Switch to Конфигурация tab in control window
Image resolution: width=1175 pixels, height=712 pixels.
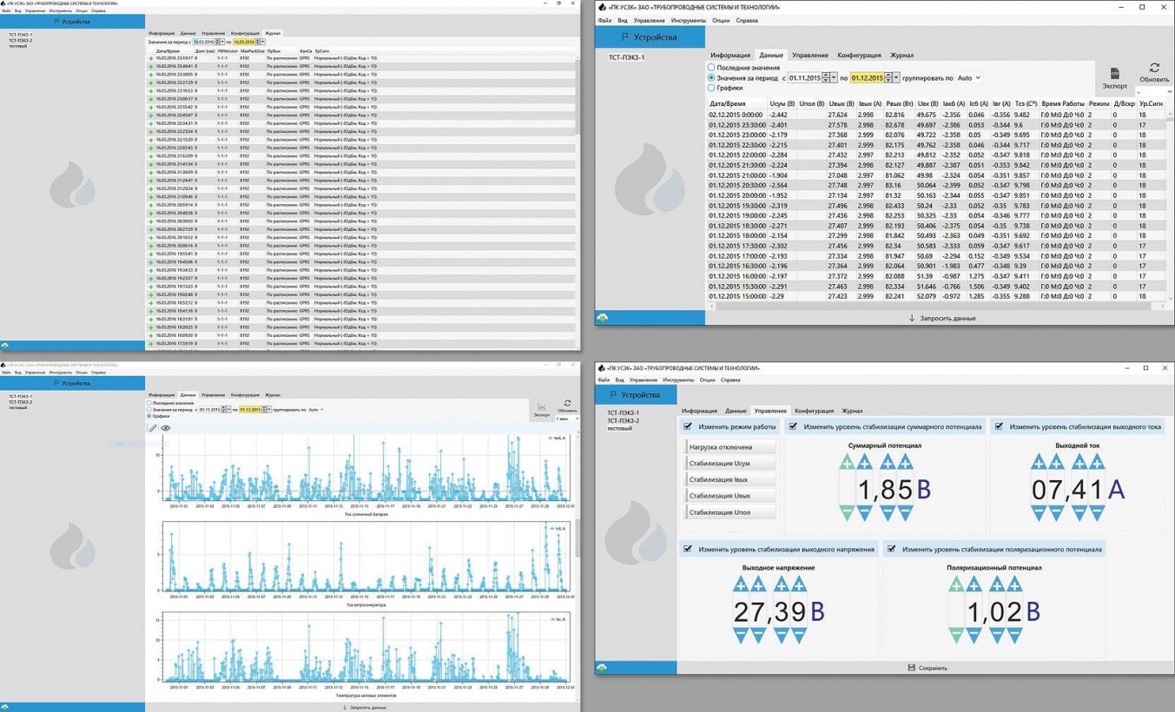click(814, 411)
